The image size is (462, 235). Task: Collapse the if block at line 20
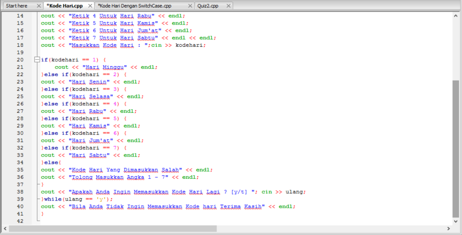coord(37,60)
